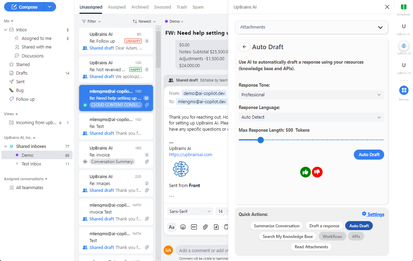
Task: Switch to the Archived tab
Action: (140, 7)
